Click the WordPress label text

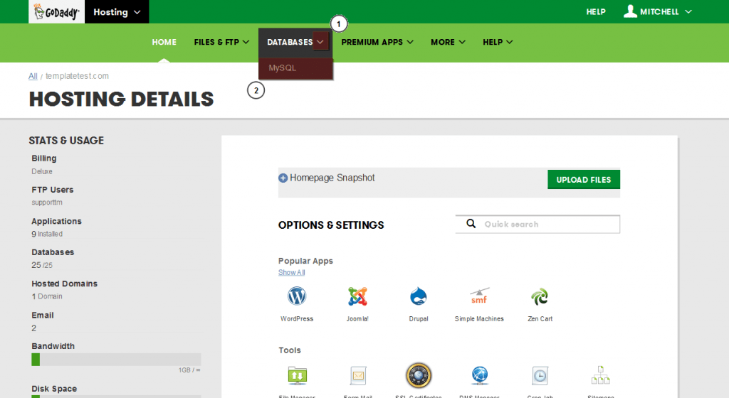297,318
